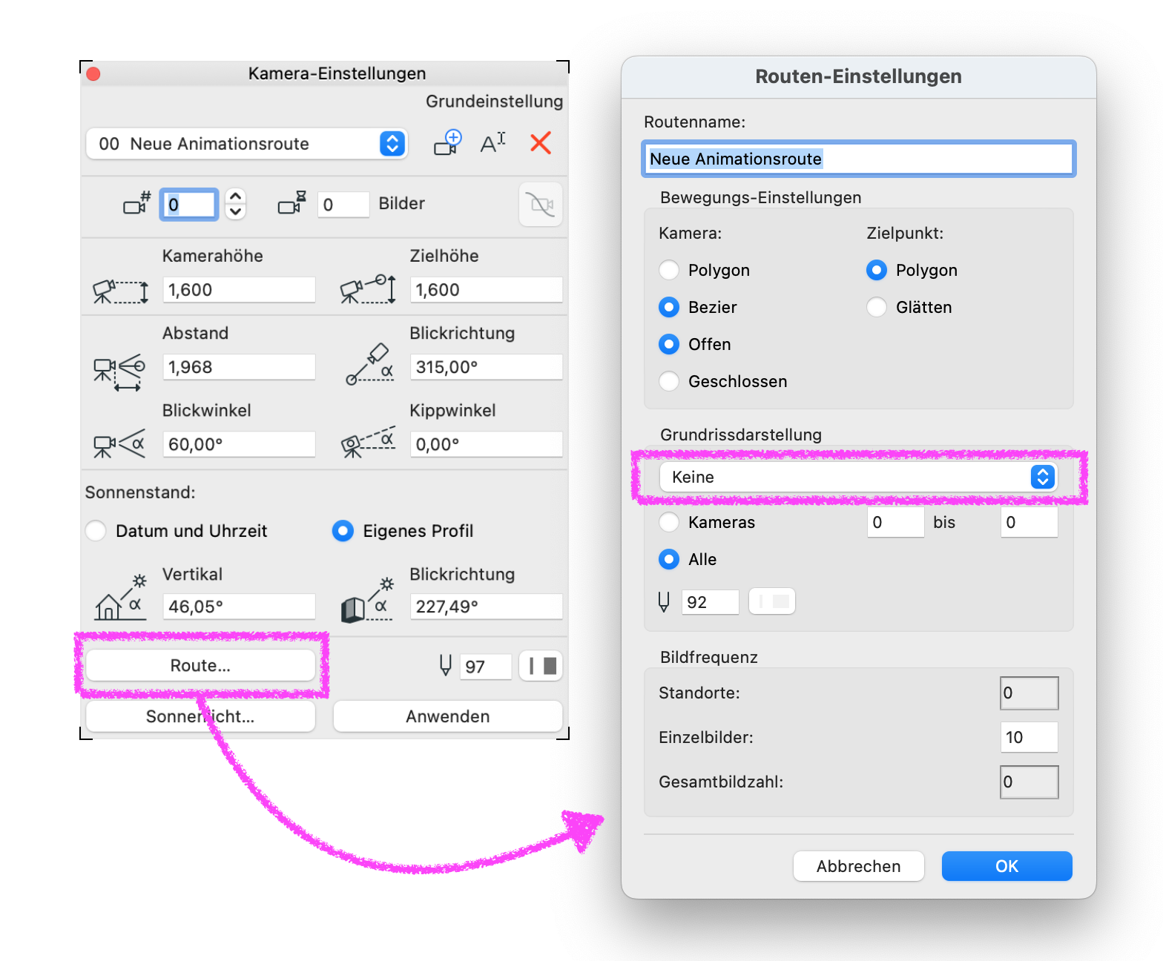Select Offen route option
1163x961 pixels.
[x=669, y=344]
